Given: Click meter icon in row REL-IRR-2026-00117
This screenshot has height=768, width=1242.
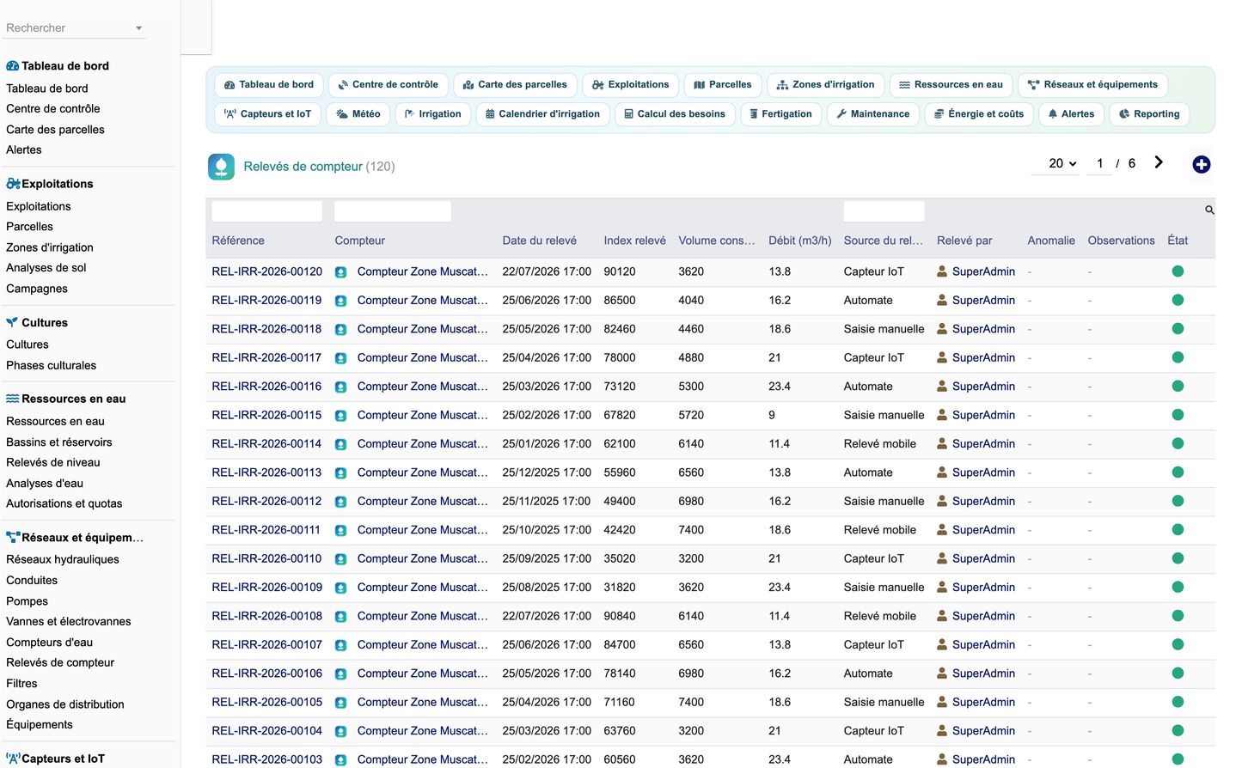Looking at the screenshot, I should click(x=340, y=358).
